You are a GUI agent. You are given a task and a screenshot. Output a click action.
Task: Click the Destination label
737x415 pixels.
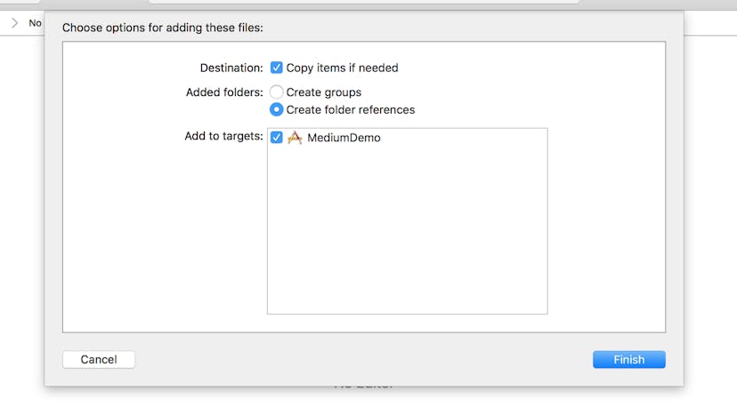coord(231,68)
